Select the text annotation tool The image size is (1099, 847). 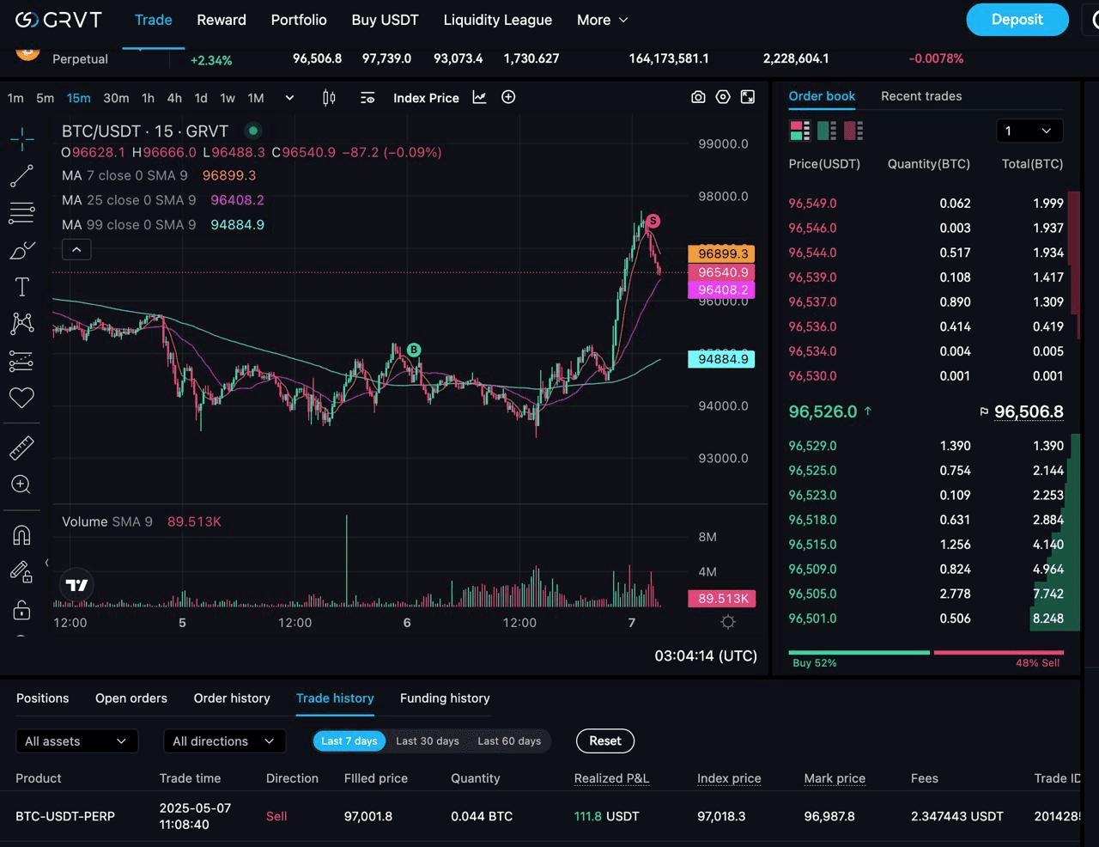(x=21, y=287)
